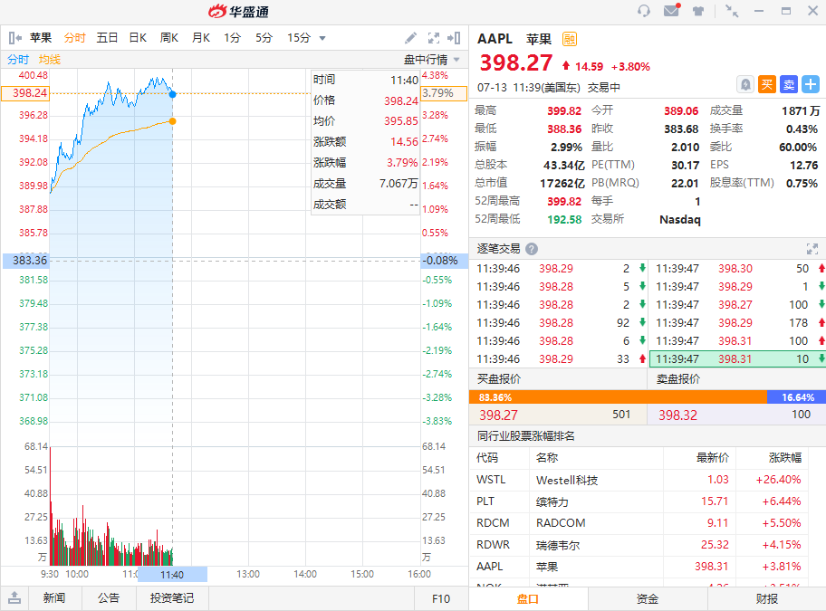Collapse the left panel icon beside 苹果
This screenshot has height=611, width=826.
pyautogui.click(x=14, y=38)
